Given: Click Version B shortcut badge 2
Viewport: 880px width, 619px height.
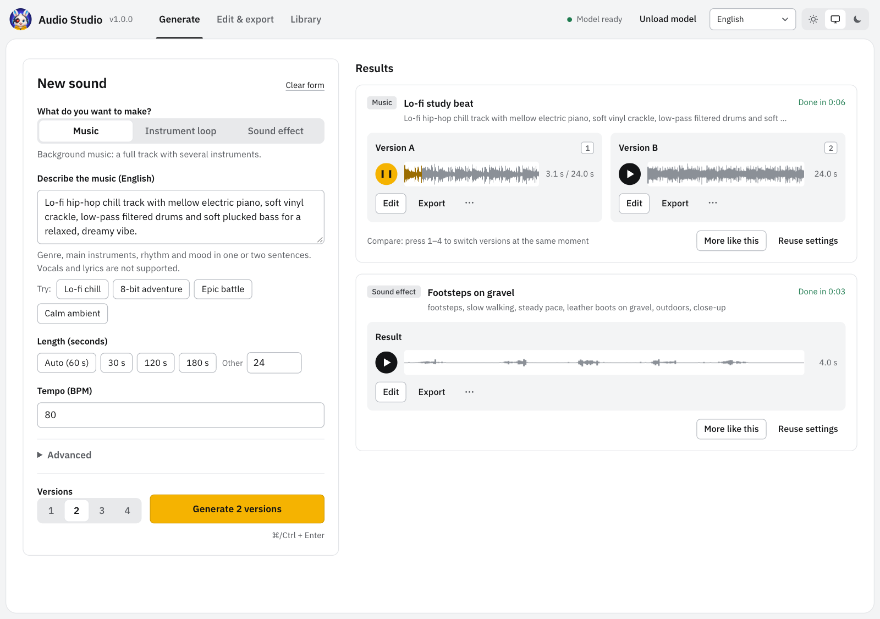Looking at the screenshot, I should click(x=831, y=148).
